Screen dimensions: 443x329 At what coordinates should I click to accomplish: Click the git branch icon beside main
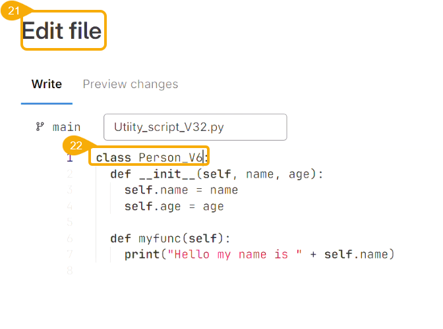pos(40,127)
